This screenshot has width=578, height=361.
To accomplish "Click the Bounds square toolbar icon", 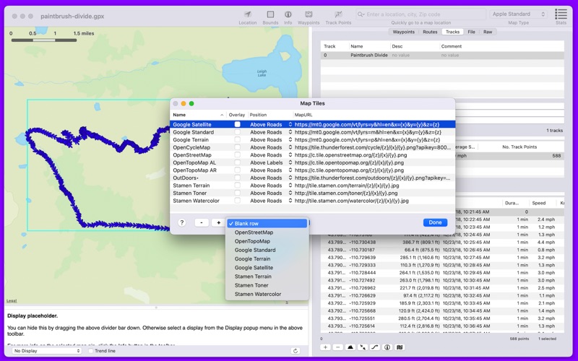I will (x=270, y=14).
